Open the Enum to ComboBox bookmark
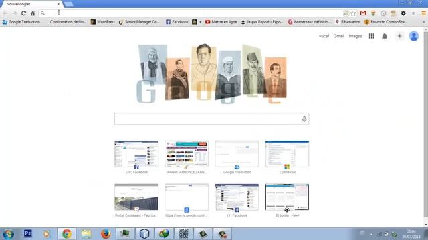Viewport: 428px width, 240px height. [x=386, y=22]
